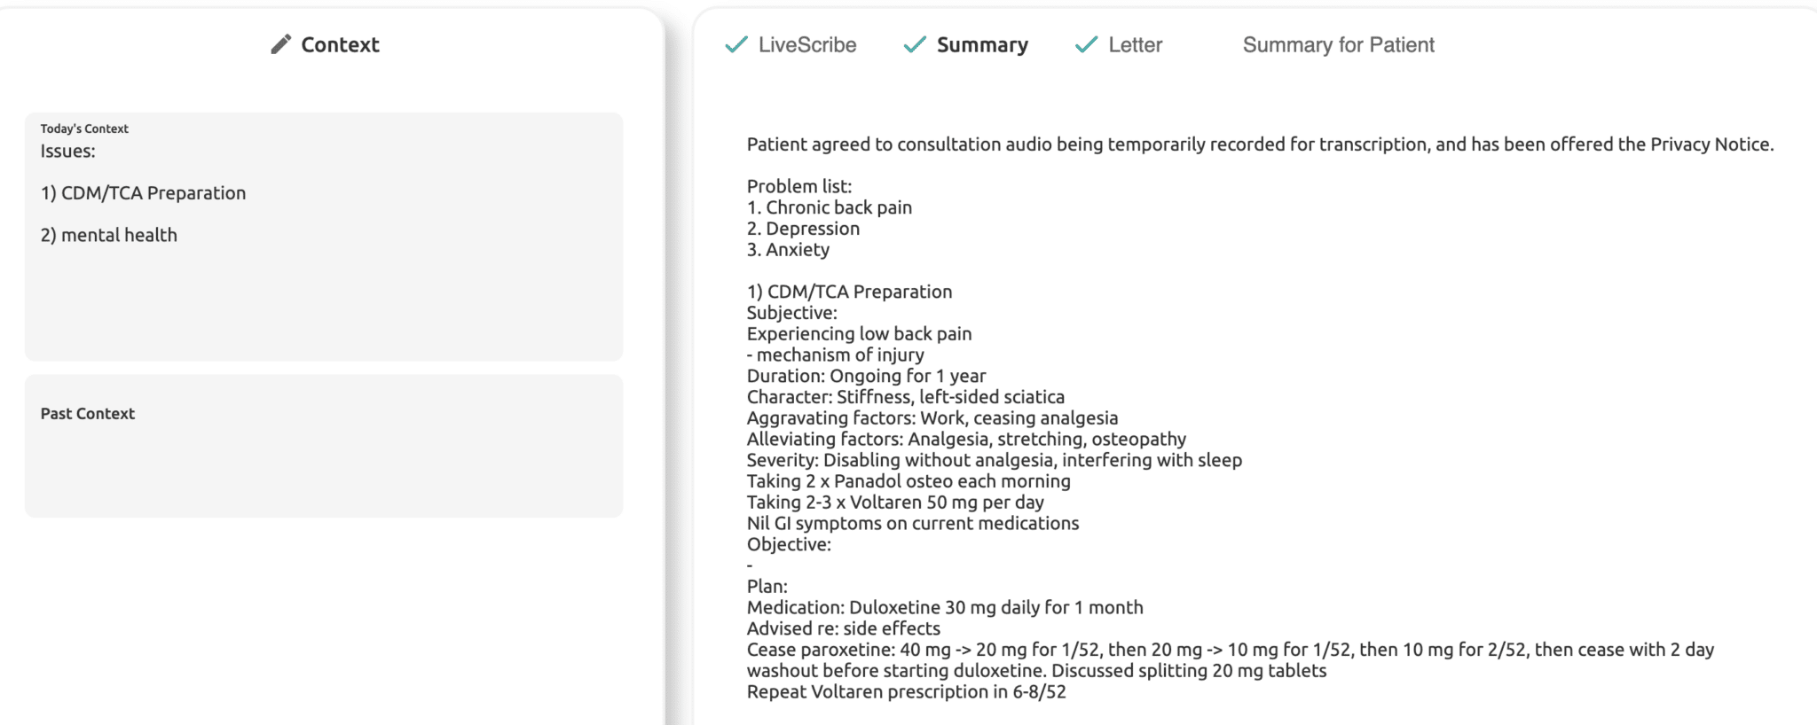Select the 'Chronic back pain' problem entry
The width and height of the screenshot is (1817, 725).
828,207
